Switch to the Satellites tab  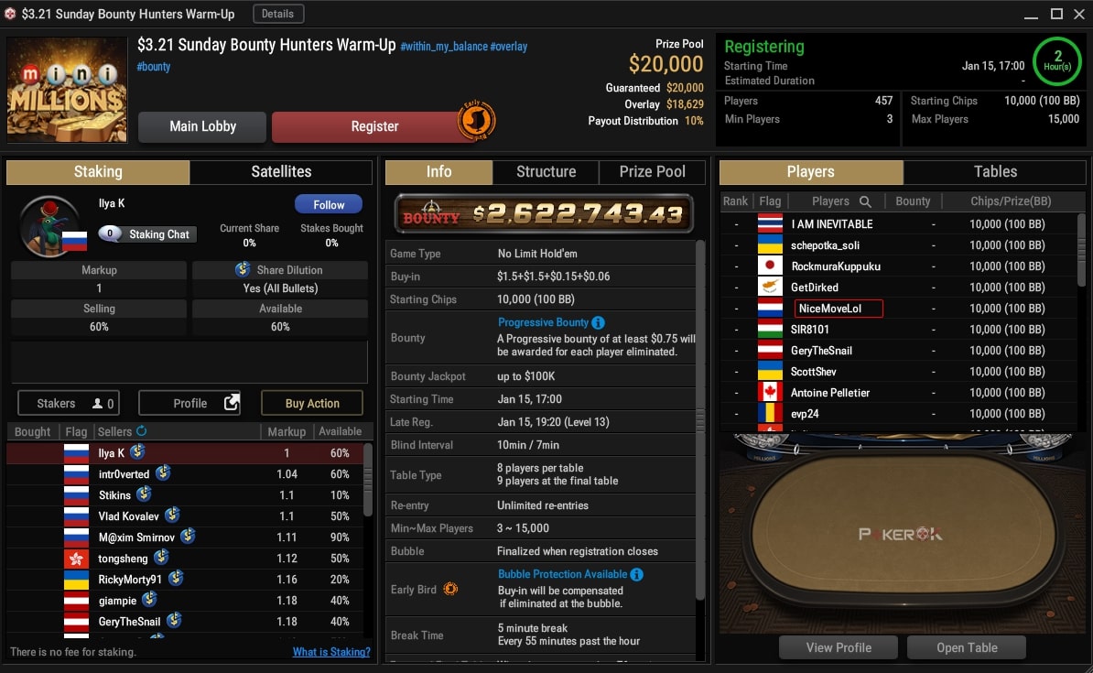(x=281, y=171)
